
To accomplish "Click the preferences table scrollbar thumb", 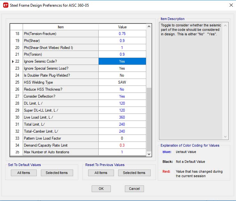I will pyautogui.click(x=149, y=120).
